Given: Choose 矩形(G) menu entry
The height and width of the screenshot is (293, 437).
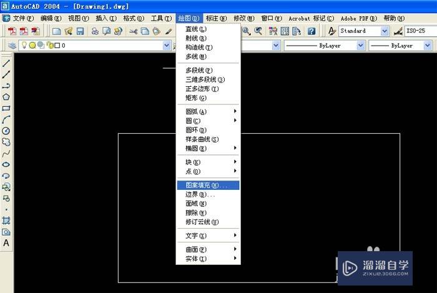Looking at the screenshot, I should [208, 98].
